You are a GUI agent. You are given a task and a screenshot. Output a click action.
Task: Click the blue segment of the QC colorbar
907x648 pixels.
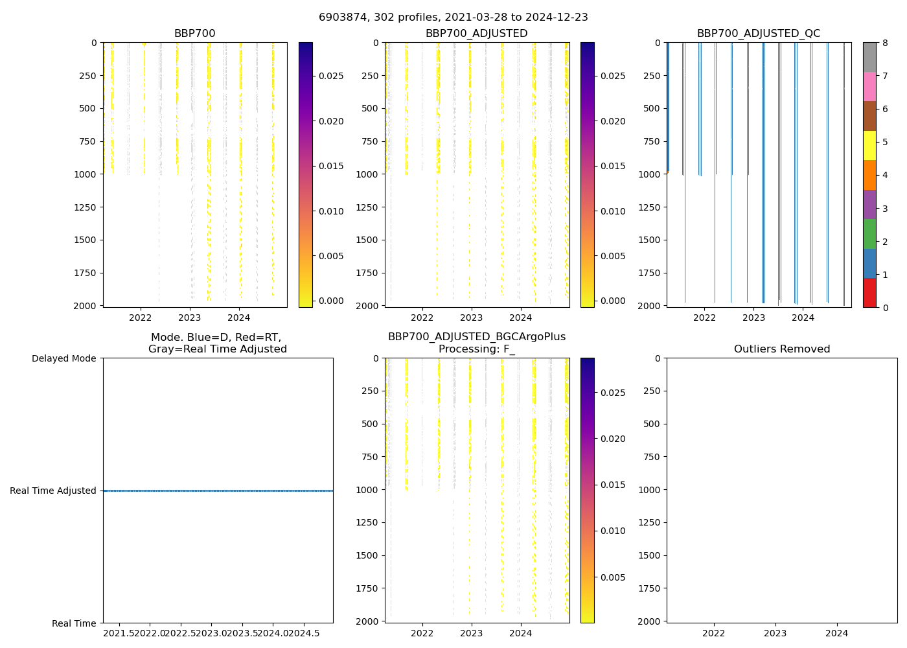pyautogui.click(x=869, y=263)
